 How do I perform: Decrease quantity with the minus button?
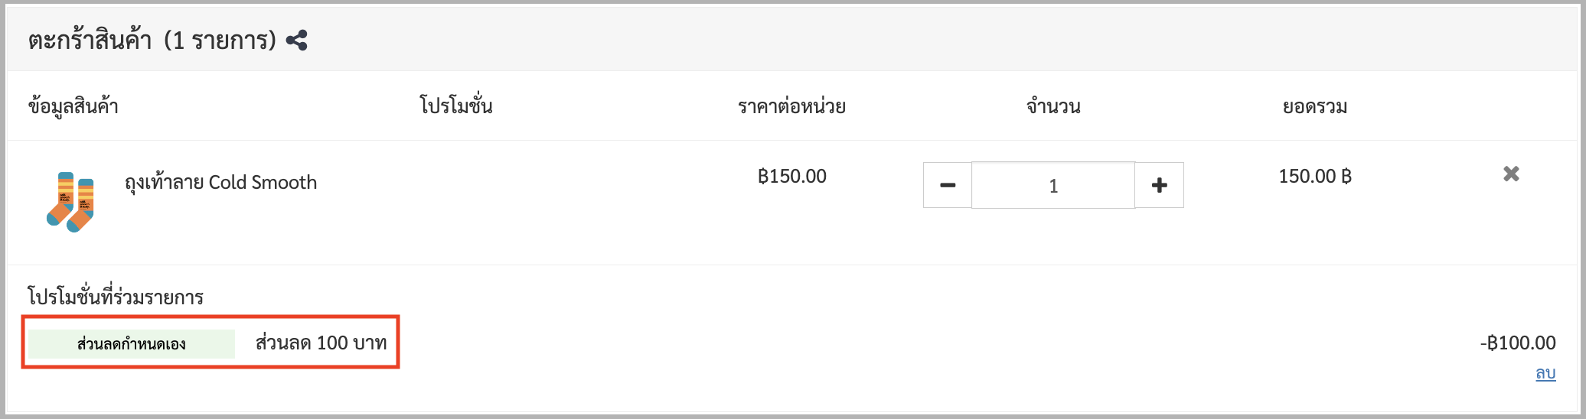pos(948,185)
